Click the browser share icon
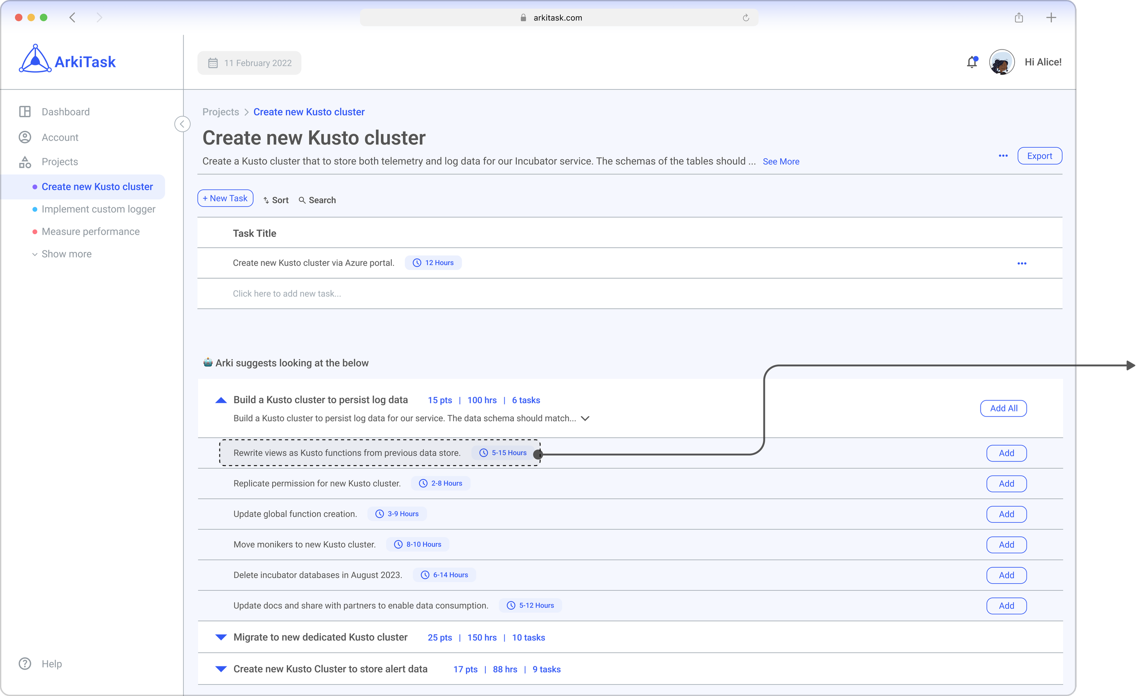Screen dimensions: 1136x696 [x=1018, y=18]
